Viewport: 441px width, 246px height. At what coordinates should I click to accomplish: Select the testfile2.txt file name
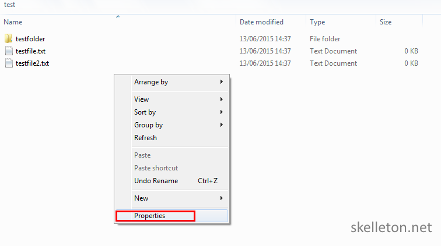click(x=32, y=63)
